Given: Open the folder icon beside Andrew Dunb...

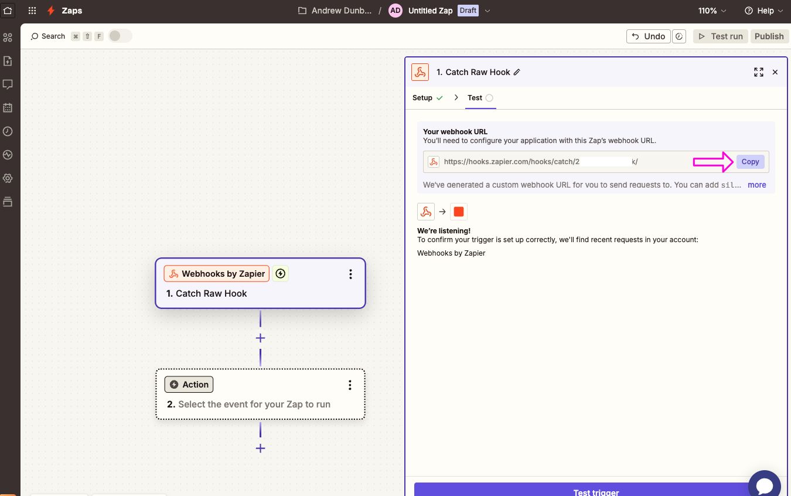Looking at the screenshot, I should point(302,11).
